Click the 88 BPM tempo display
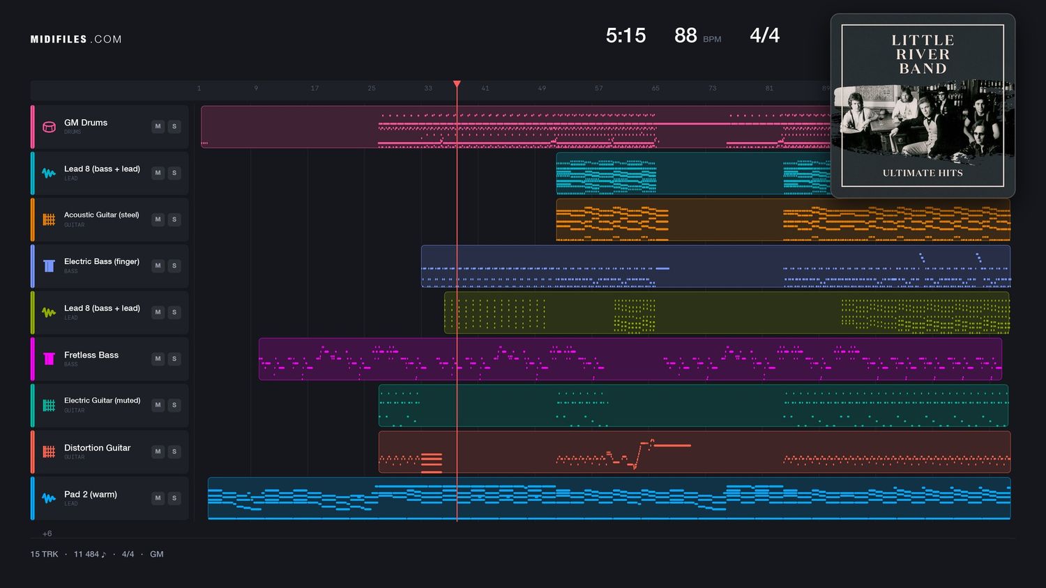 [x=697, y=36]
